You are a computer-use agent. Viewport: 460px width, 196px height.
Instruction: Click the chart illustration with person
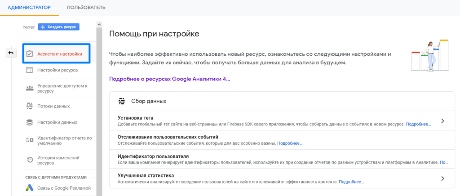pos(430,55)
